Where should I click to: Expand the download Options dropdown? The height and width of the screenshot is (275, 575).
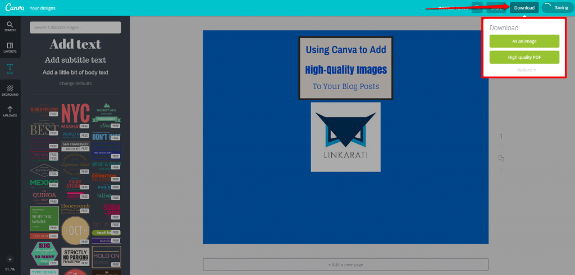[x=526, y=70]
